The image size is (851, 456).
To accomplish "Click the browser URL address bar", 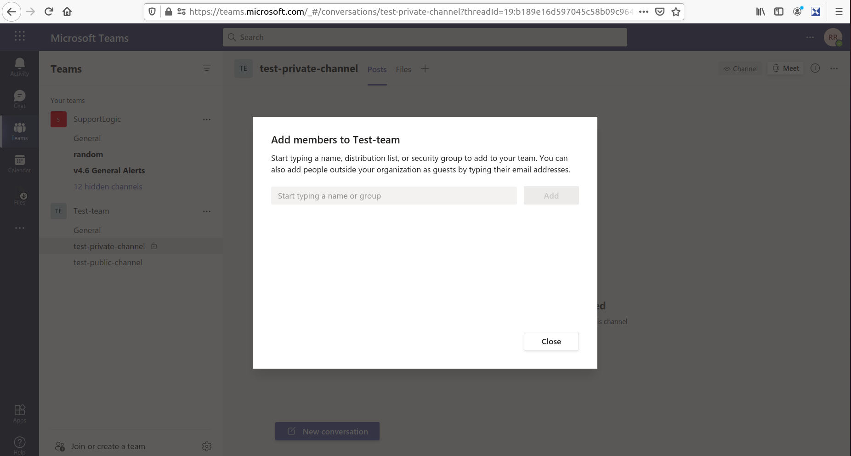I will [x=411, y=12].
